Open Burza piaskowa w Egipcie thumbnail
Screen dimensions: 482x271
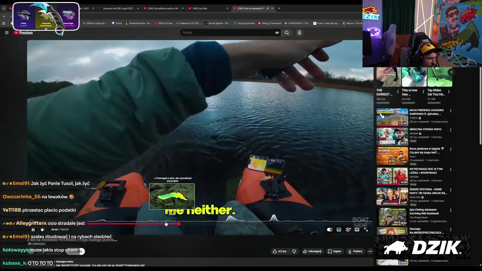(392, 156)
